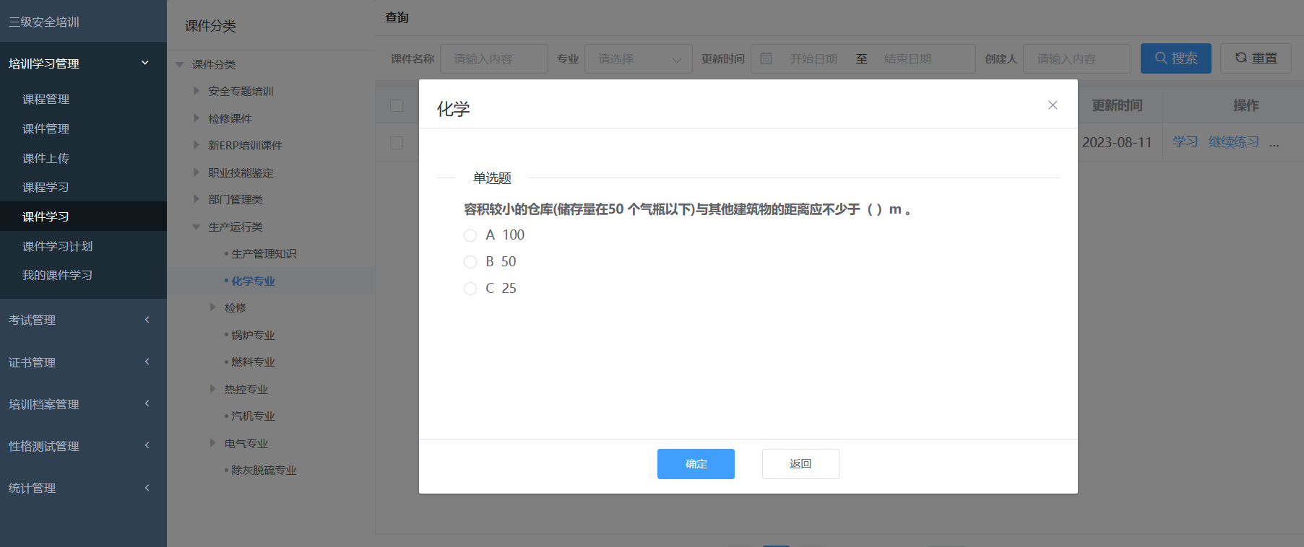Expand the 考试管理 sidebar menu
Viewport: 1304px width, 547px height.
[147, 320]
